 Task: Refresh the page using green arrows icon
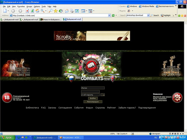(x=32, y=11)
